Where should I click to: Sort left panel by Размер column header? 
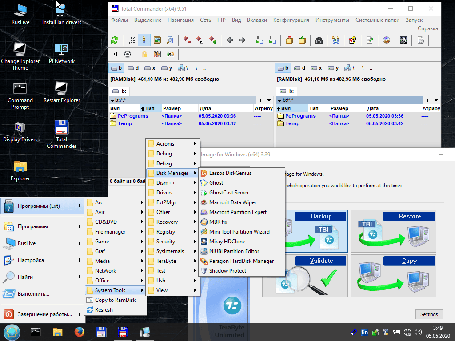pos(180,108)
